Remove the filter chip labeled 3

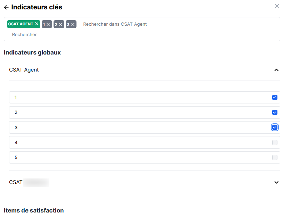[x=73, y=24]
